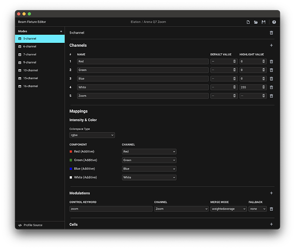Open the fallback none dropdown
Viewport: 295px width, 249px height.
coord(258,209)
